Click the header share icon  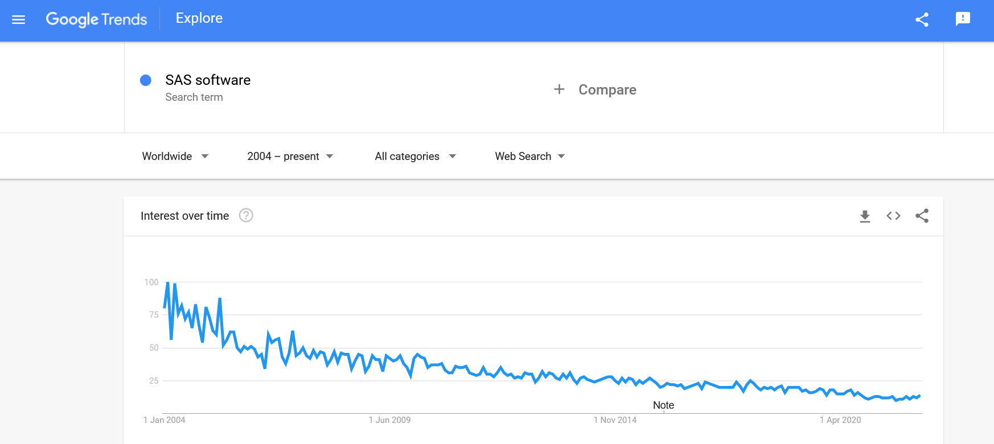coord(922,19)
